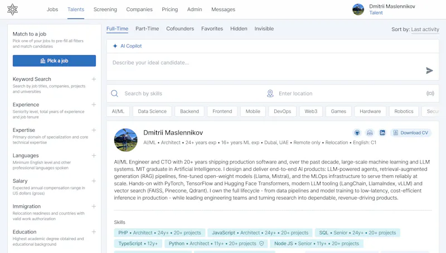The height and width of the screenshot is (253, 446).
Task: Filter by Frontend chip
Action: click(x=222, y=111)
